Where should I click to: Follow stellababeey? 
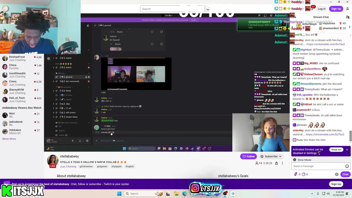(x=249, y=156)
